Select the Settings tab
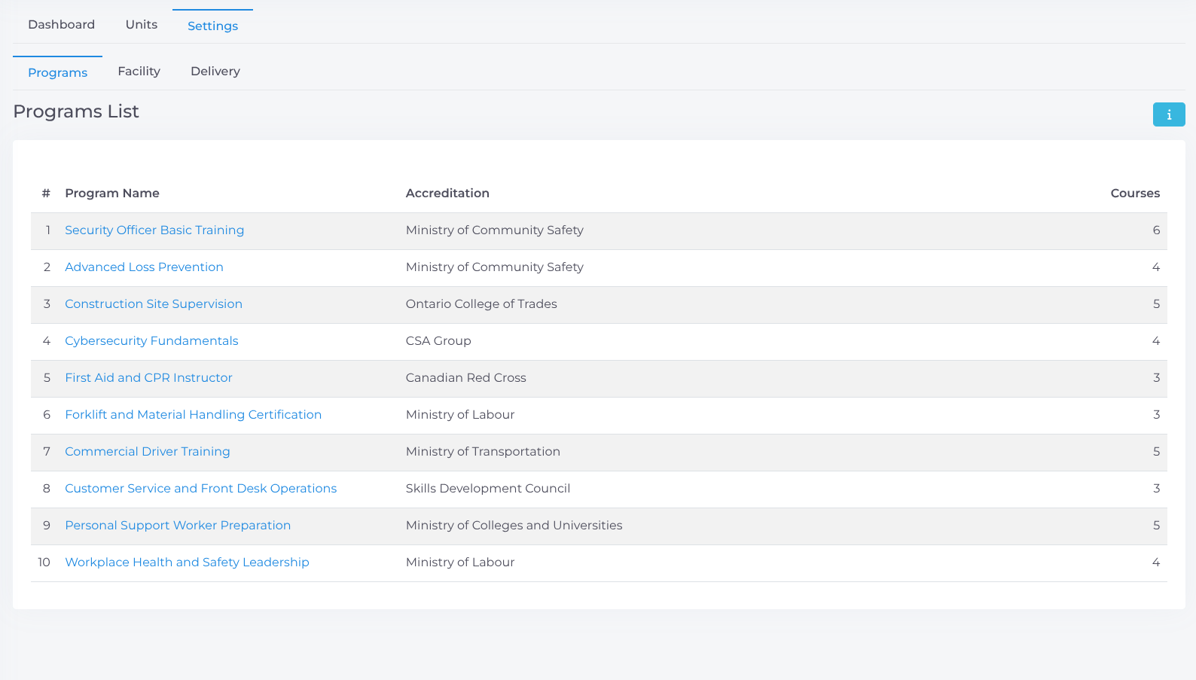1196x680 pixels. point(212,26)
